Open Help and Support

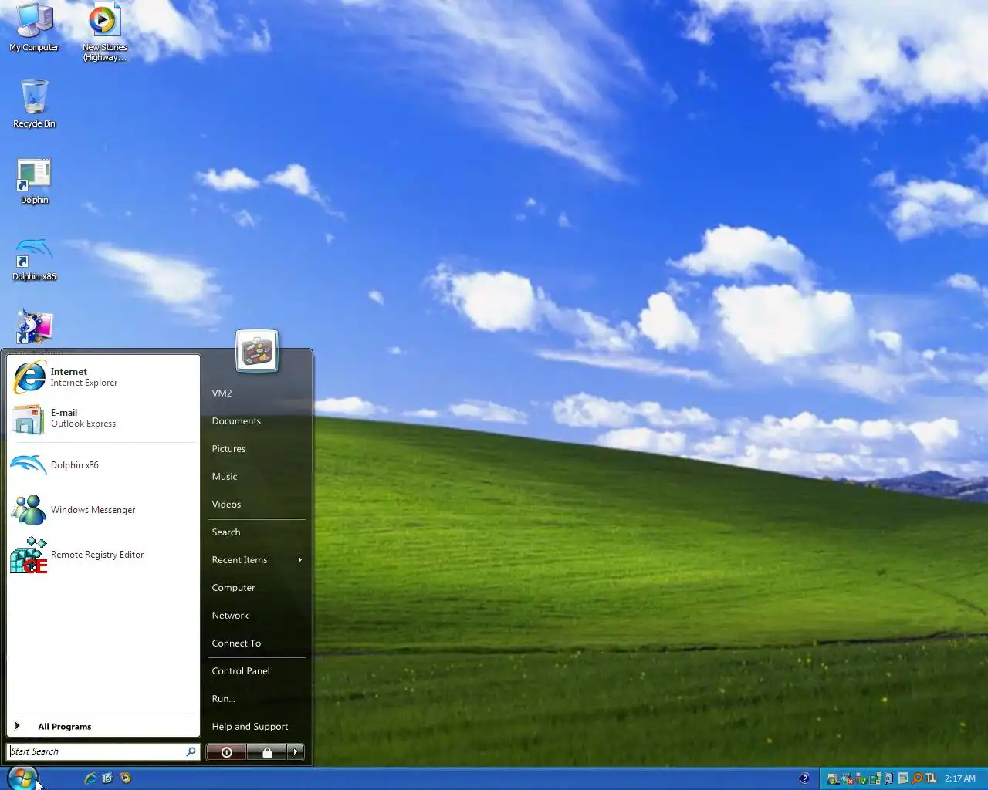click(x=250, y=727)
